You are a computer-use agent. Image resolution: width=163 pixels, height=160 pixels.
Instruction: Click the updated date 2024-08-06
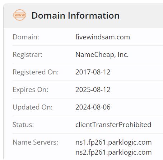(x=93, y=107)
